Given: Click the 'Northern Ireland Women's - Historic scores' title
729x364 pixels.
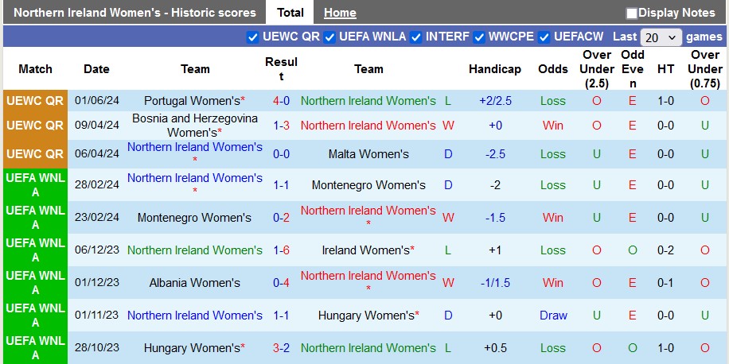Looking at the screenshot, I should [x=134, y=13].
